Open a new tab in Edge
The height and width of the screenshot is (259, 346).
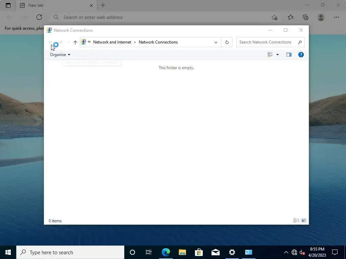103,5
